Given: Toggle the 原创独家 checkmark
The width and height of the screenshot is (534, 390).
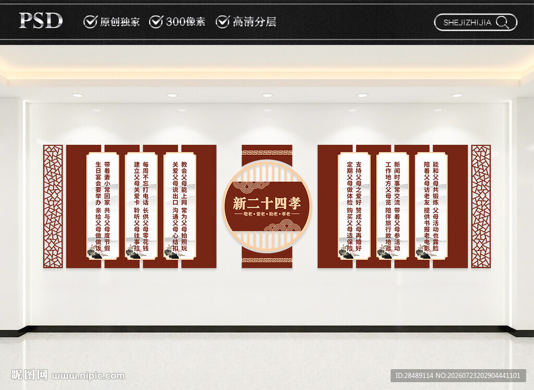Looking at the screenshot, I should [90, 22].
